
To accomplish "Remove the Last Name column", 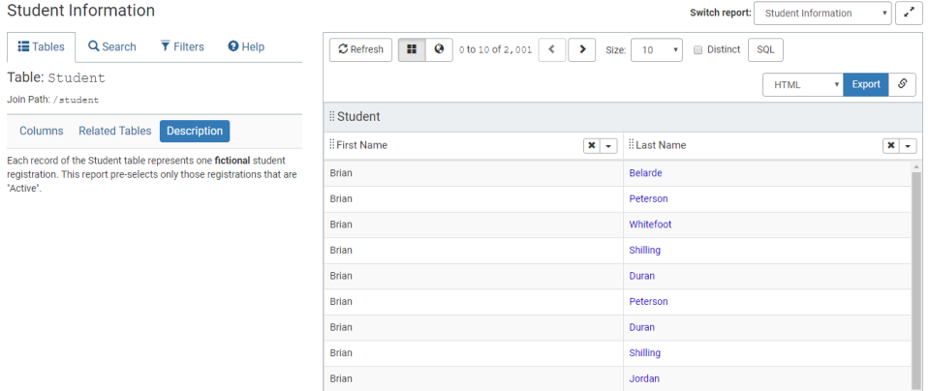I will click(890, 145).
